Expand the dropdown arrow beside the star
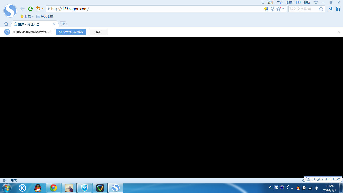Image resolution: width=343 pixels, height=193 pixels. tap(283, 9)
